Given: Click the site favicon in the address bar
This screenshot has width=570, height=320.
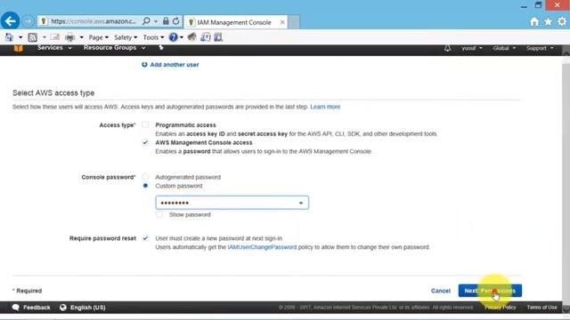Looking at the screenshot, I should [44, 21].
